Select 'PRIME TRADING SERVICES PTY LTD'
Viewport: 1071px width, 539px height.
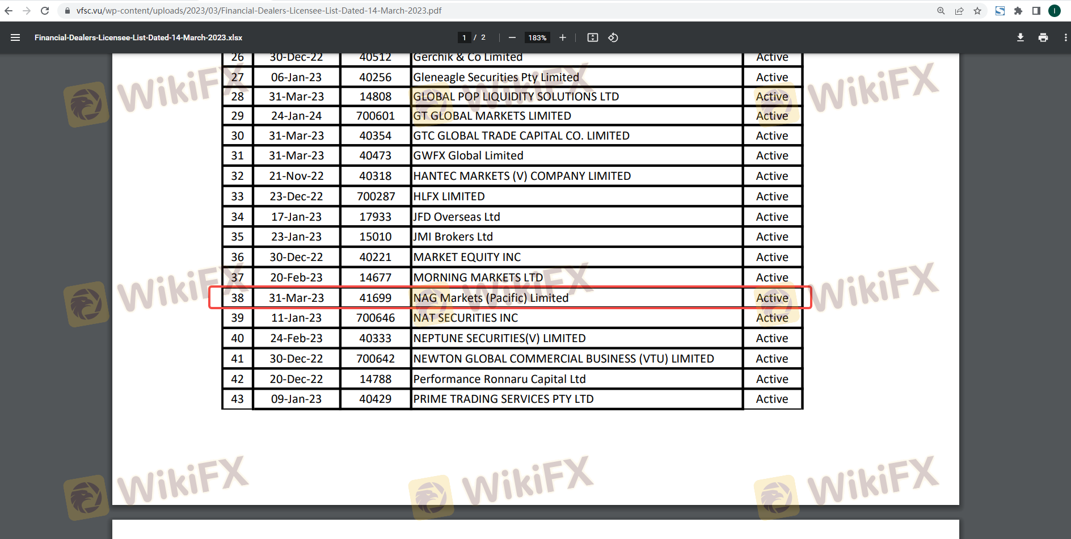click(x=503, y=399)
